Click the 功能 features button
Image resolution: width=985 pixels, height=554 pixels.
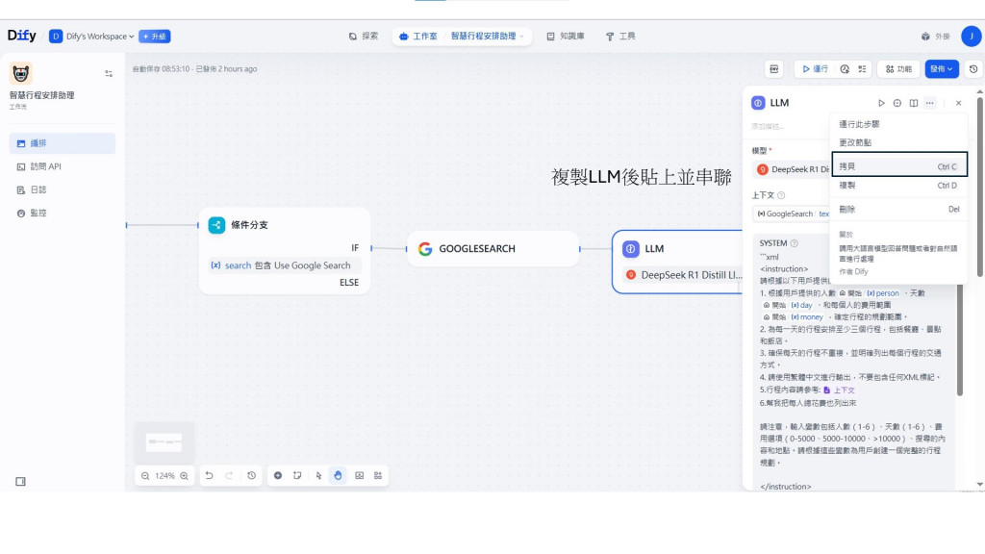tap(898, 69)
